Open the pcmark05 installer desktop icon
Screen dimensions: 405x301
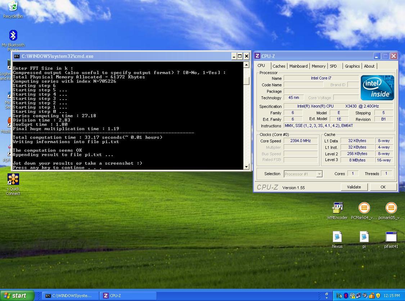[x=391, y=210]
